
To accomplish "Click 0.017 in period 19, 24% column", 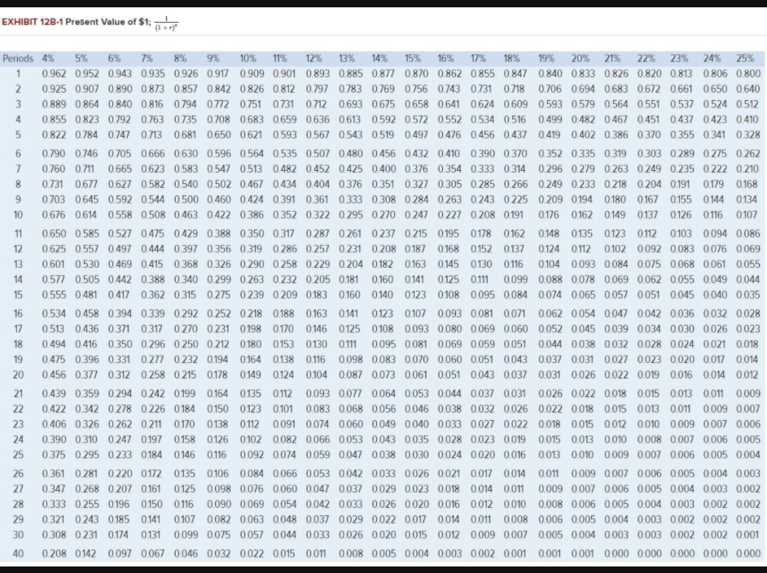I will coord(714,360).
